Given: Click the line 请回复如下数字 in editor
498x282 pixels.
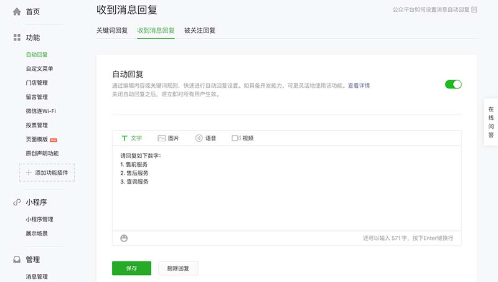Looking at the screenshot, I should 141,156.
